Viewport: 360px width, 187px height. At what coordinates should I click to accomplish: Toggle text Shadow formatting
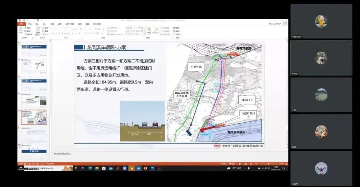click(x=62, y=34)
